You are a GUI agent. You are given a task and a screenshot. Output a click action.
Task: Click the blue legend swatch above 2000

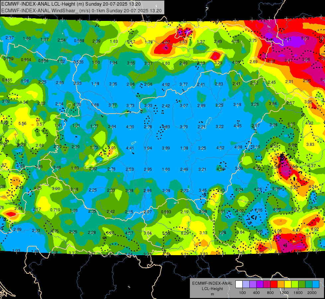tap(316, 284)
